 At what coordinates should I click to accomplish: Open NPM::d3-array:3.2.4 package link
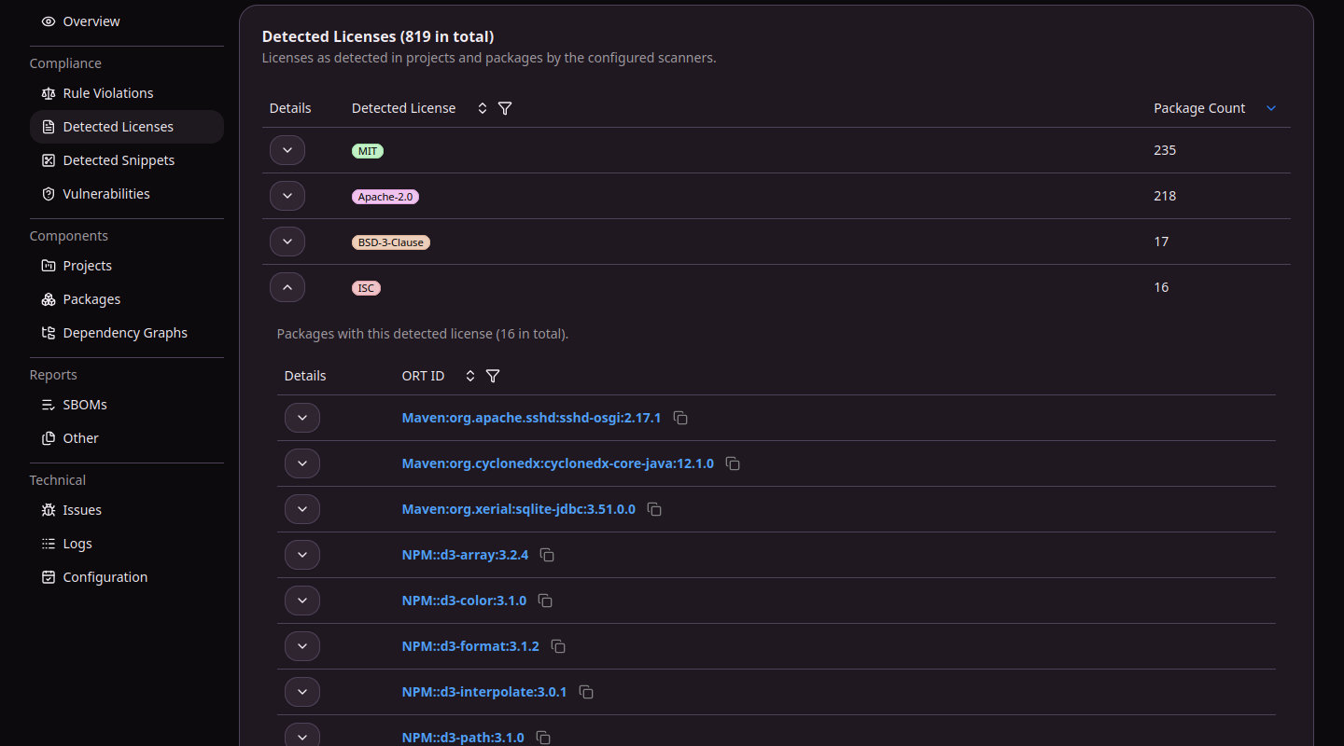pos(465,555)
